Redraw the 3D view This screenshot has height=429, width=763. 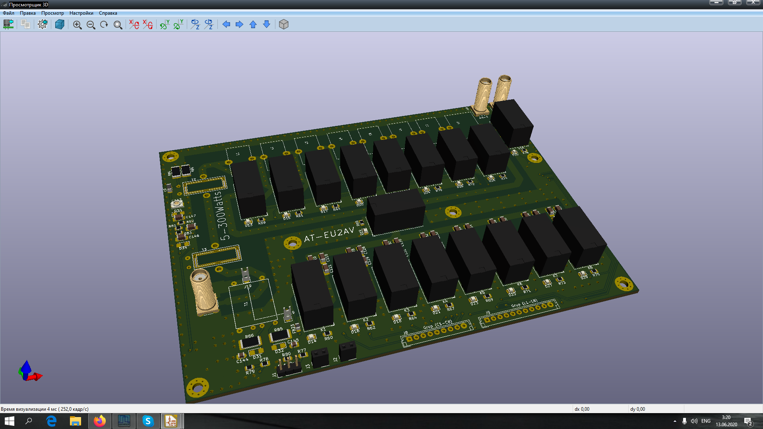point(104,25)
